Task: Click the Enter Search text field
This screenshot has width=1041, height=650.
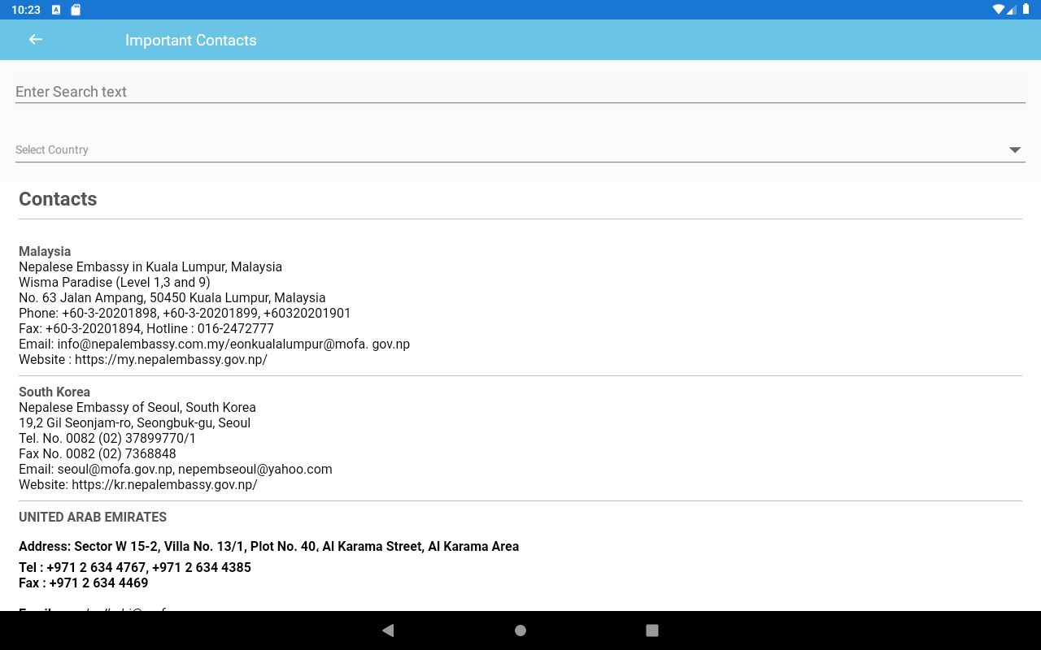Action: point(520,91)
